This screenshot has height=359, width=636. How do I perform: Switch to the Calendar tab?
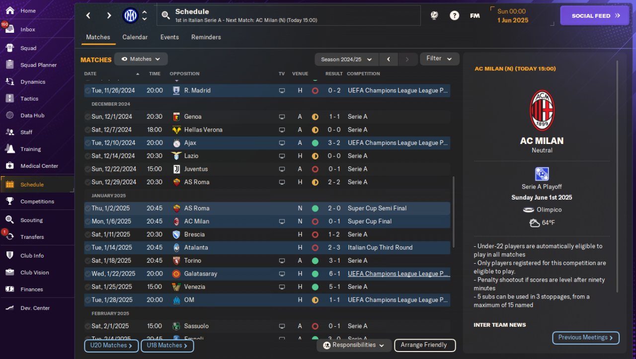135,37
